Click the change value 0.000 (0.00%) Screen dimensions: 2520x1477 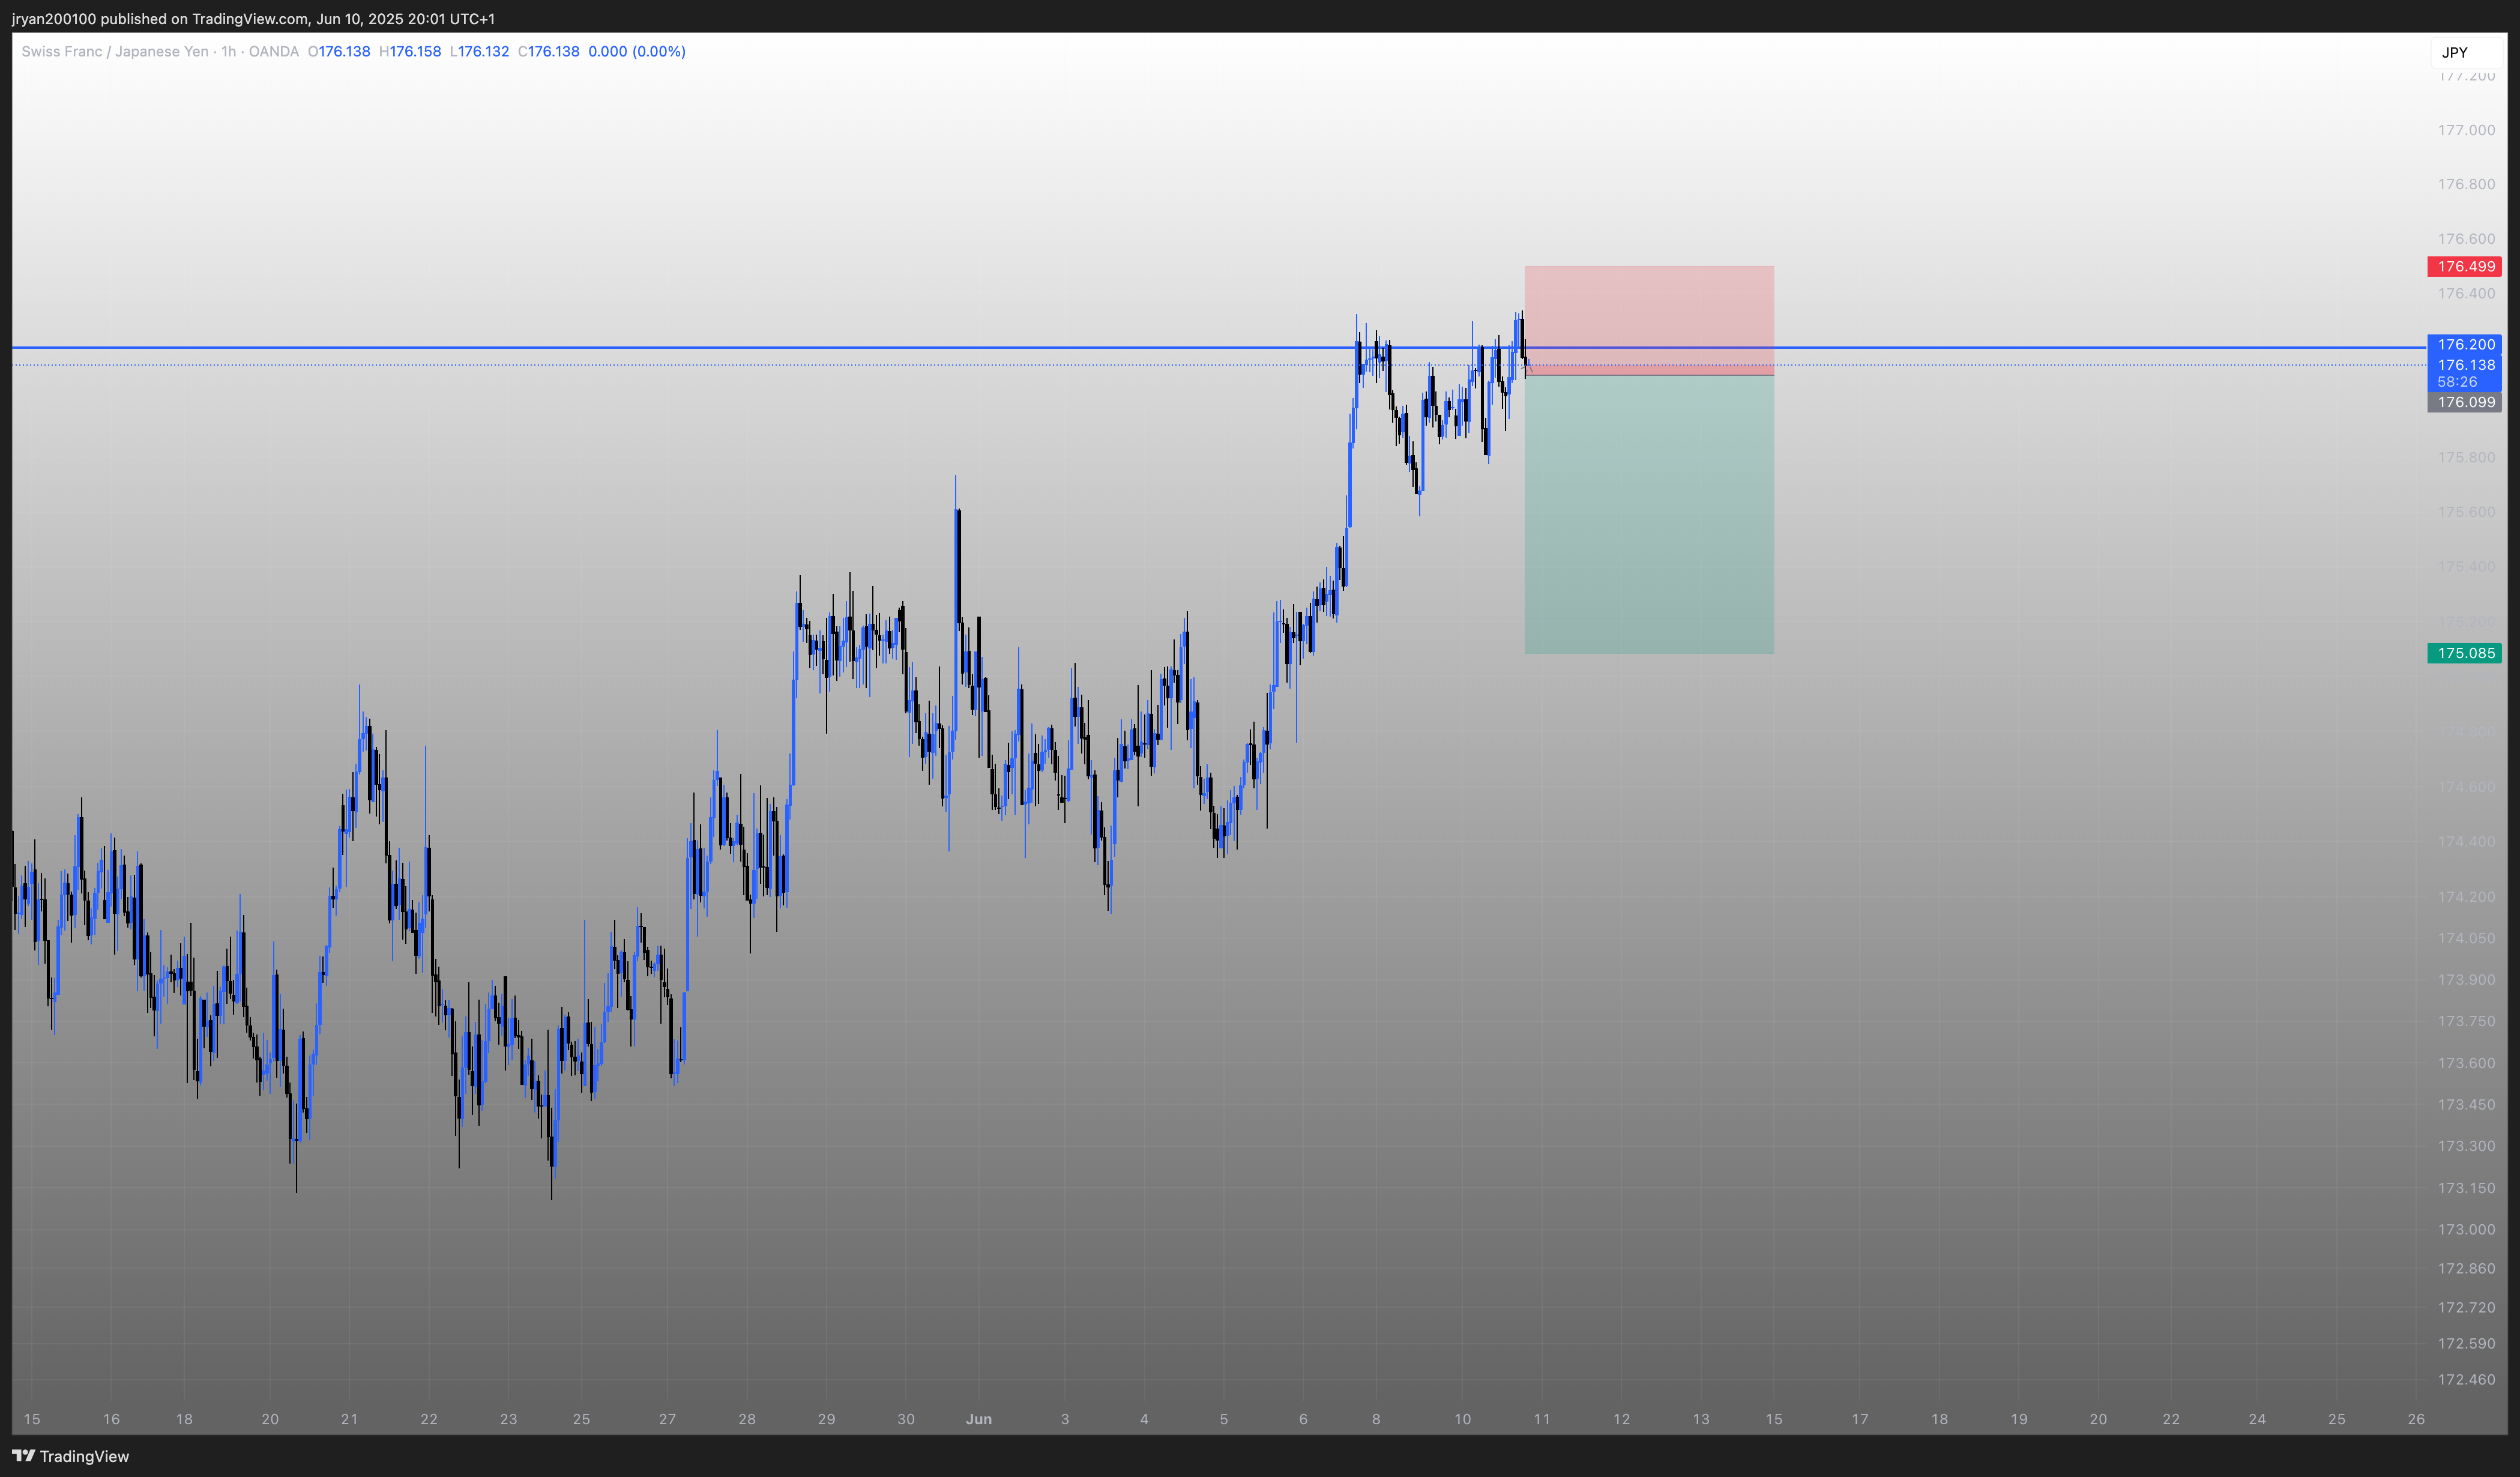pos(637,51)
